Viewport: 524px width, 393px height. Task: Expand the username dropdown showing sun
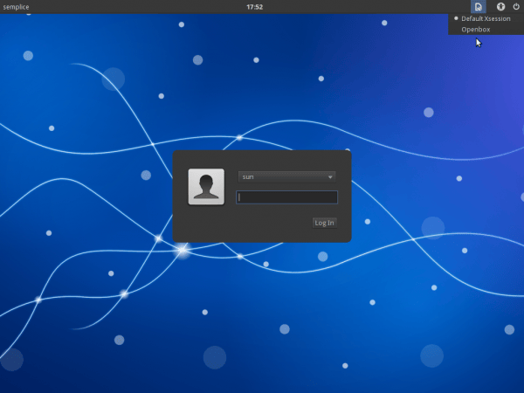286,177
